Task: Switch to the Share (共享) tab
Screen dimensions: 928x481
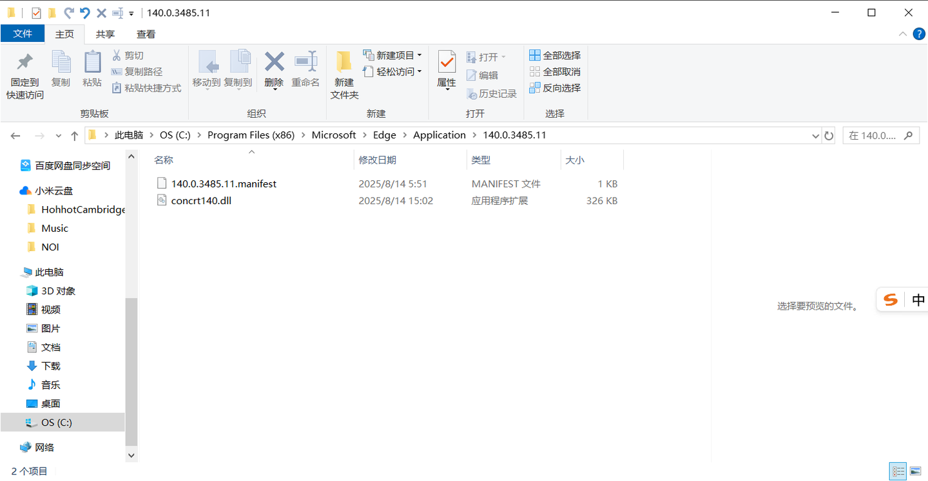Action: click(106, 34)
